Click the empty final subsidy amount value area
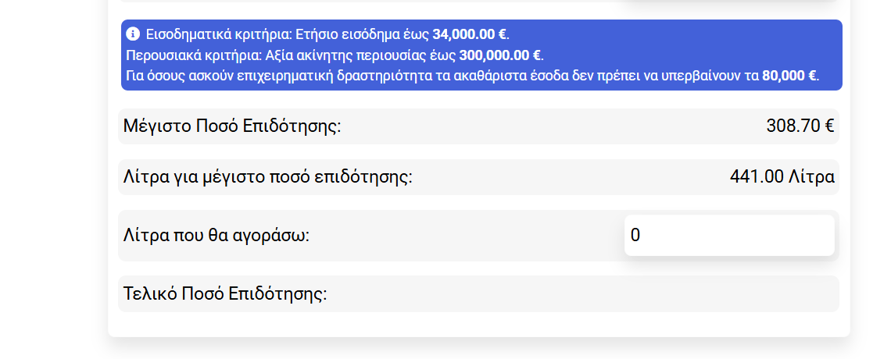 click(703, 294)
